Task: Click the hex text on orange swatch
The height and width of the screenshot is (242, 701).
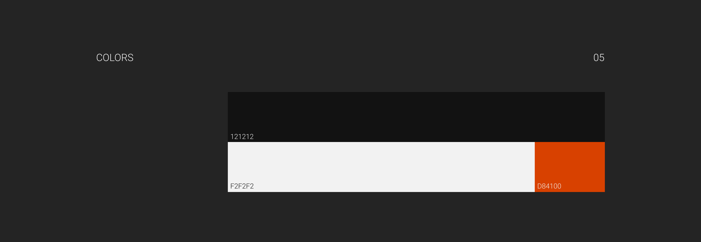Action: (549, 186)
